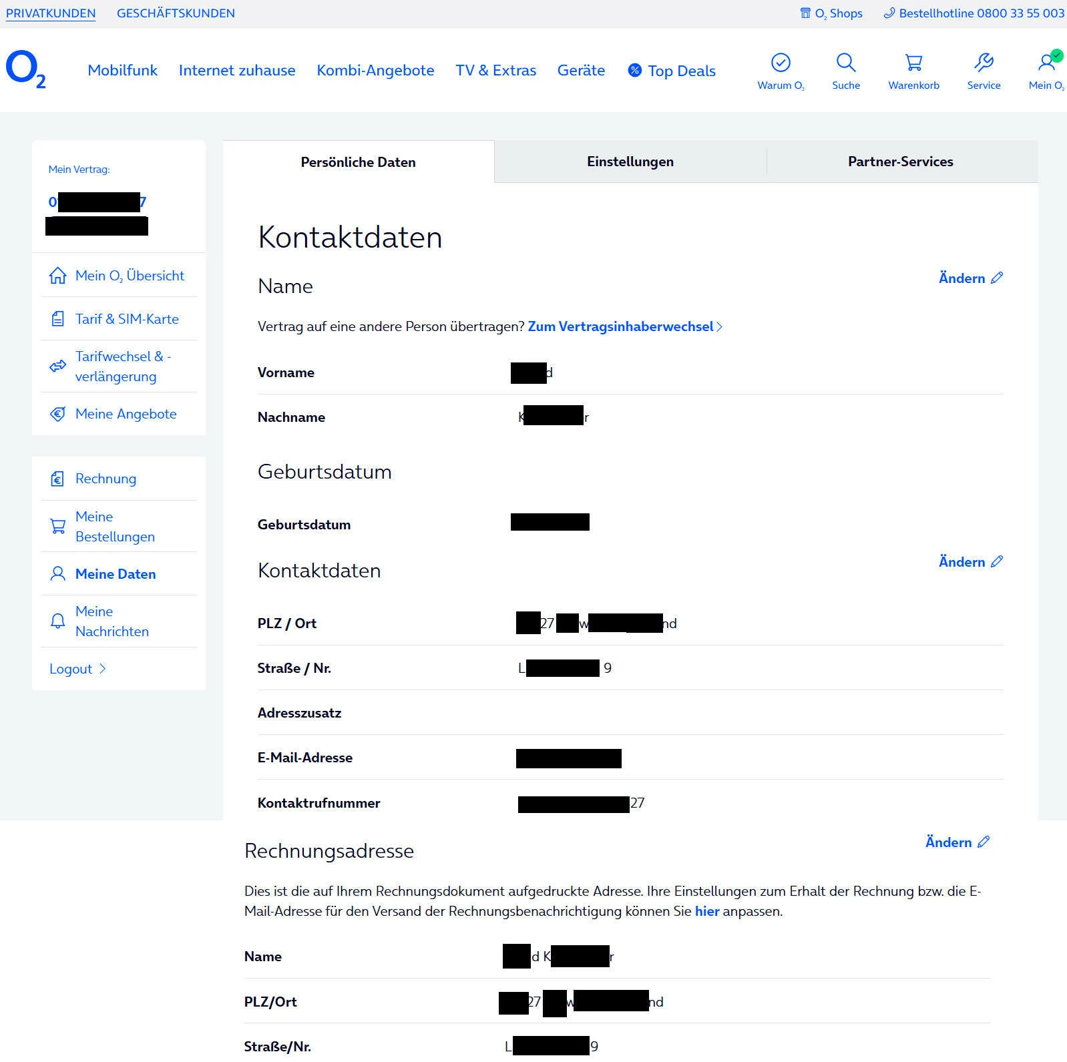Open the Mobilfunk menu
The width and height of the screenshot is (1067, 1062).
coord(122,70)
